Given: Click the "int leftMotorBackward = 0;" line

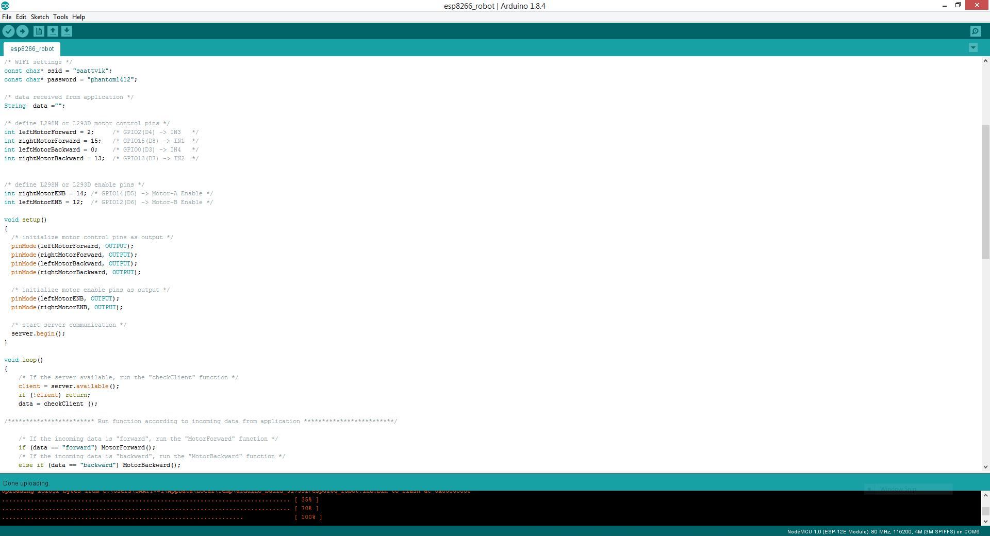Looking at the screenshot, I should point(51,149).
